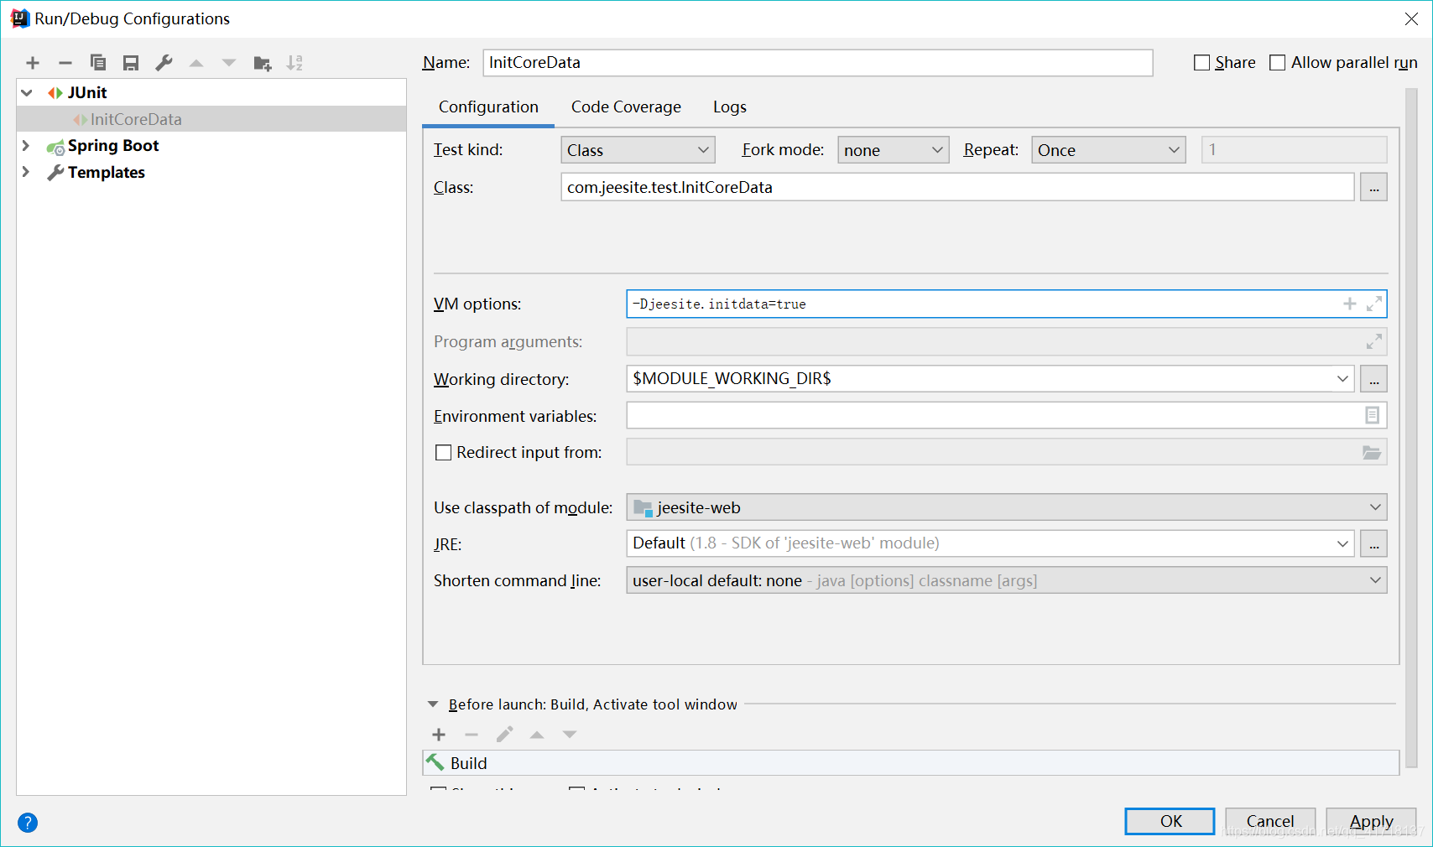This screenshot has width=1433, height=847.
Task: Collapse the Before launch section
Action: (x=433, y=704)
